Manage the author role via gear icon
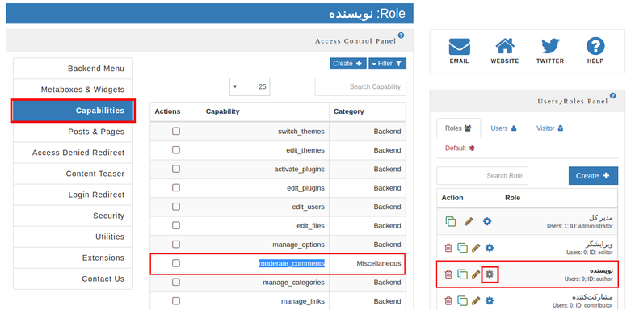This screenshot has width=635, height=310. (490, 274)
